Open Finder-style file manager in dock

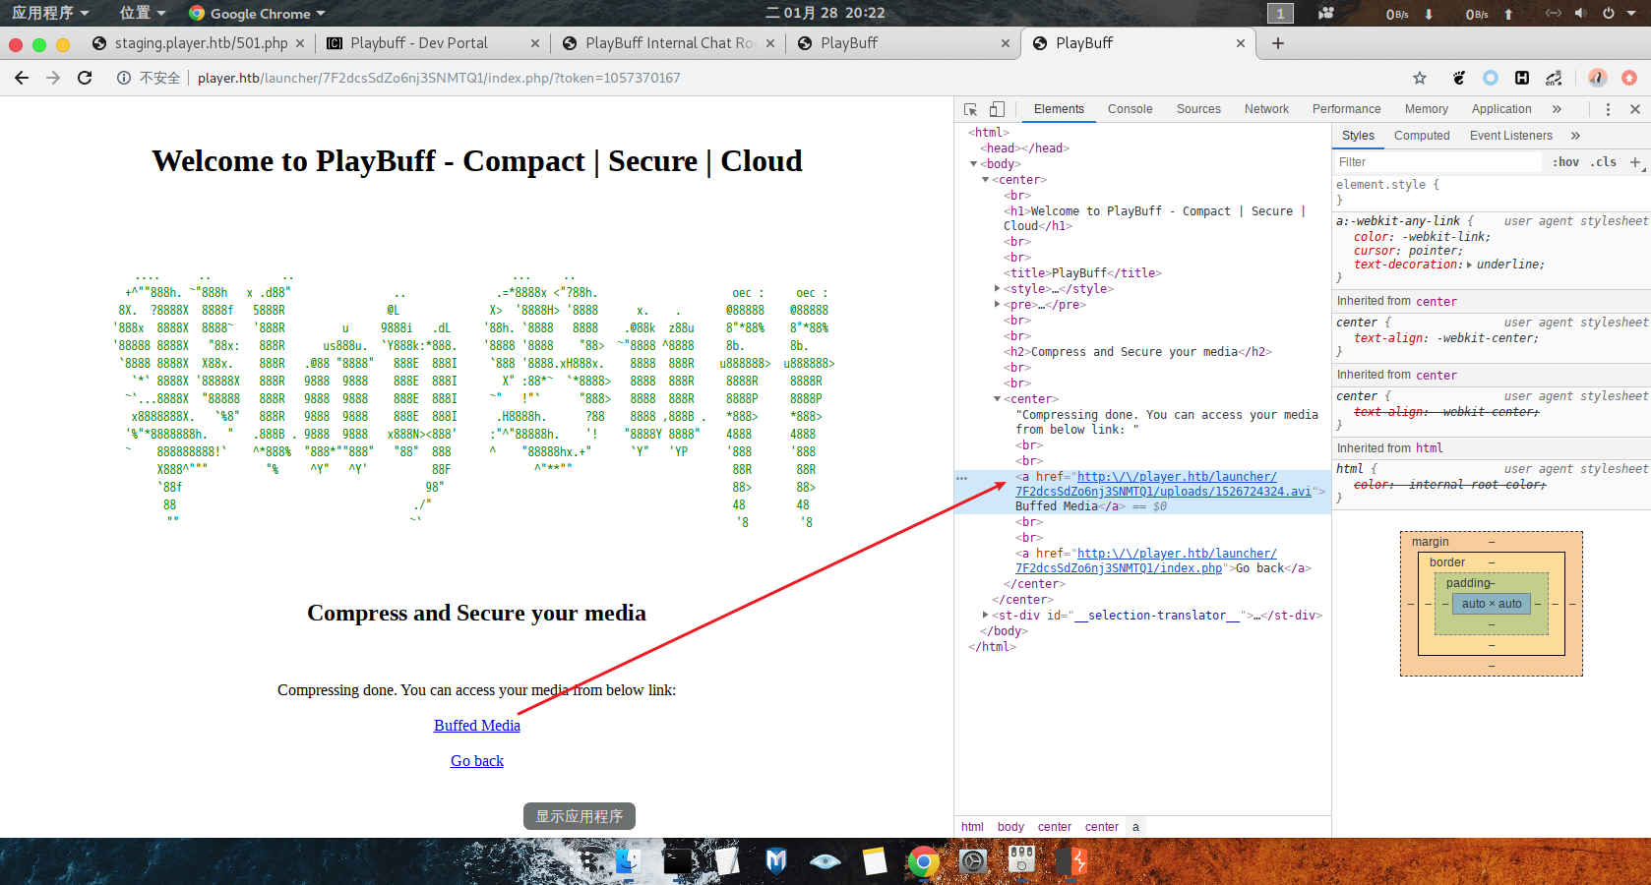tap(629, 861)
